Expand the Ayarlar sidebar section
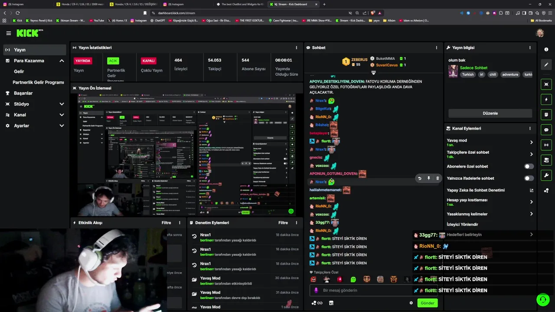555x312 pixels. point(62,126)
